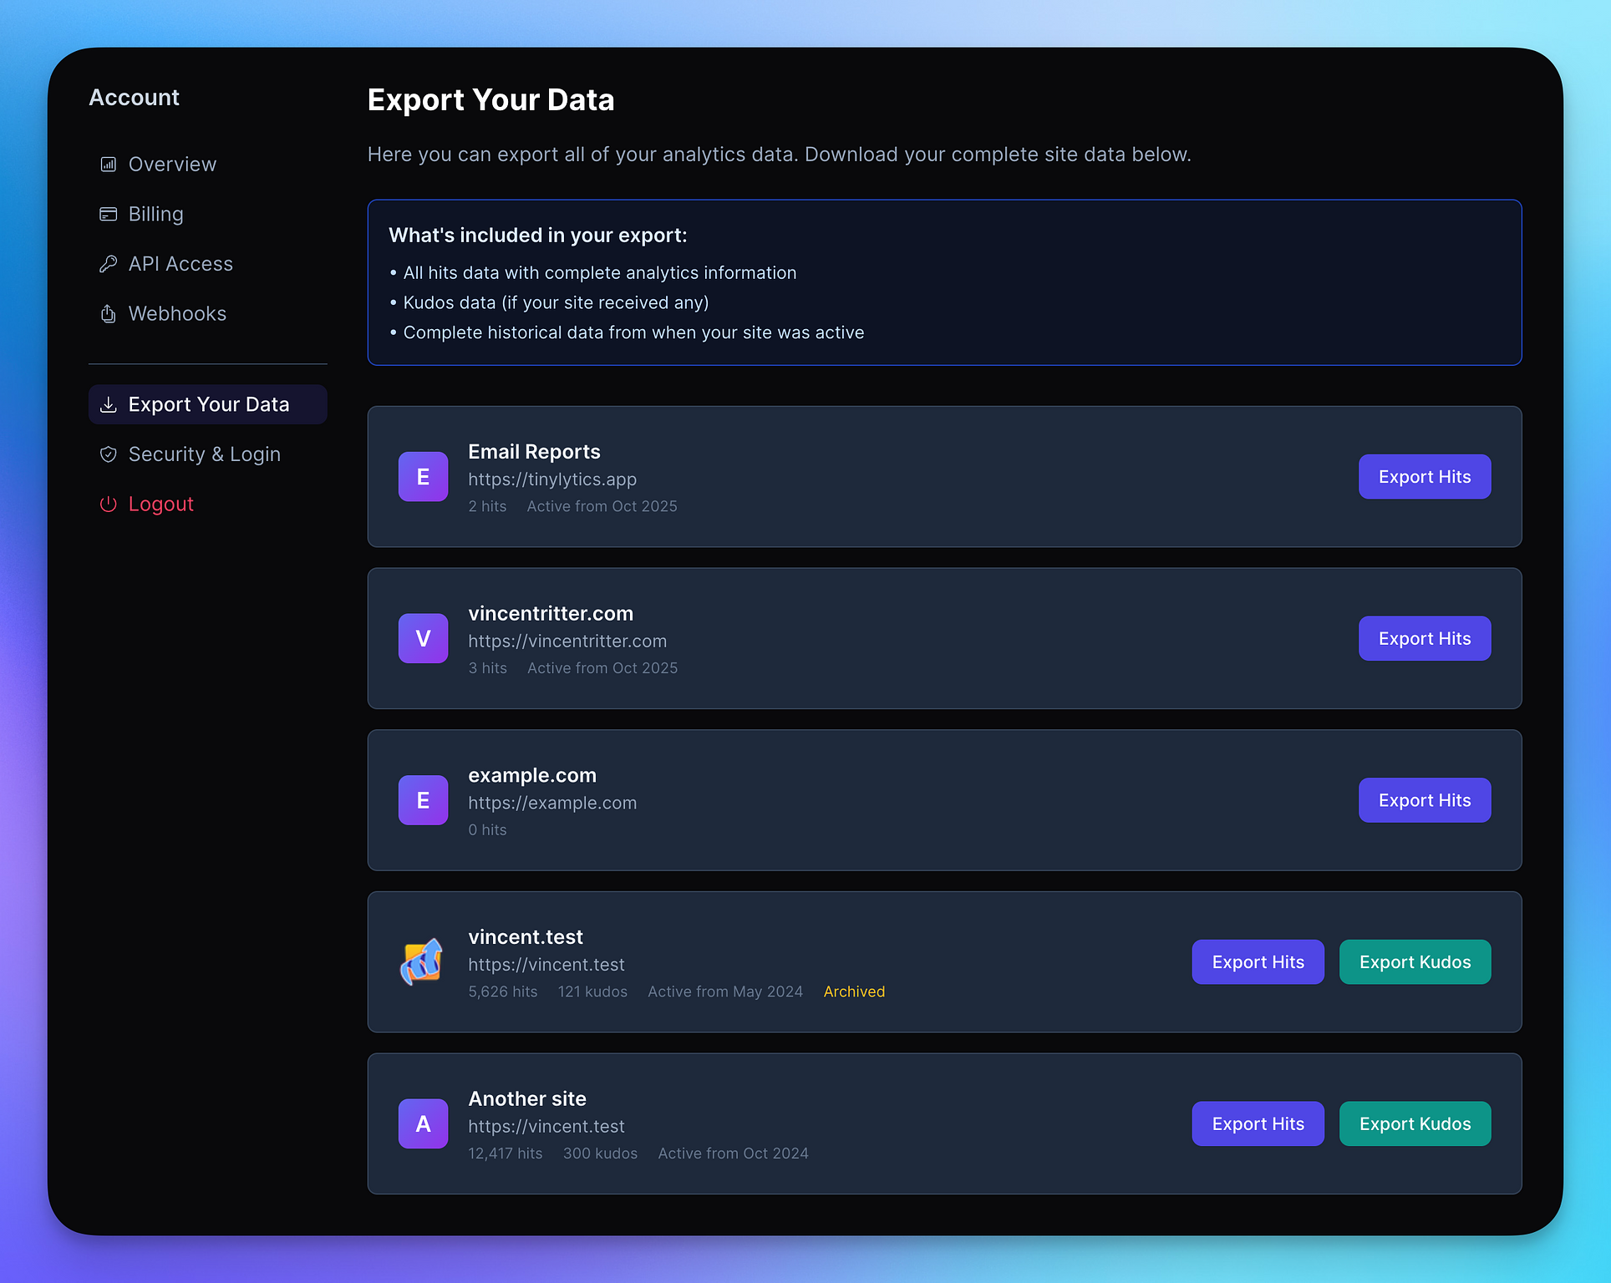
Task: Export Hits for example.com
Action: (x=1424, y=800)
